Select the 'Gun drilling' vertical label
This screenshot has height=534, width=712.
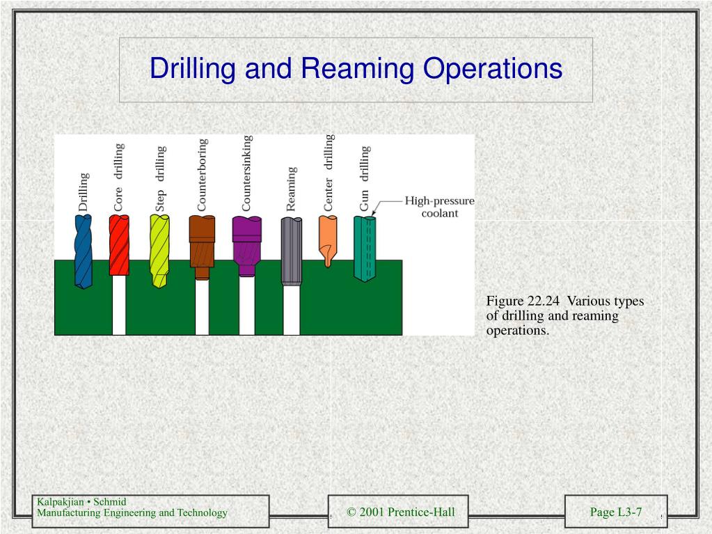click(365, 178)
